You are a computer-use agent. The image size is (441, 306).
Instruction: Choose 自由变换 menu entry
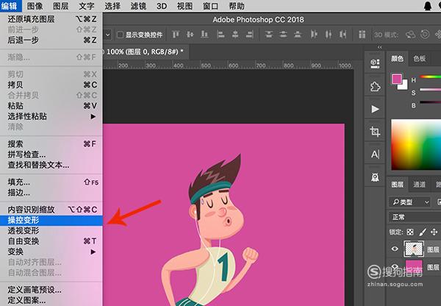coord(51,241)
